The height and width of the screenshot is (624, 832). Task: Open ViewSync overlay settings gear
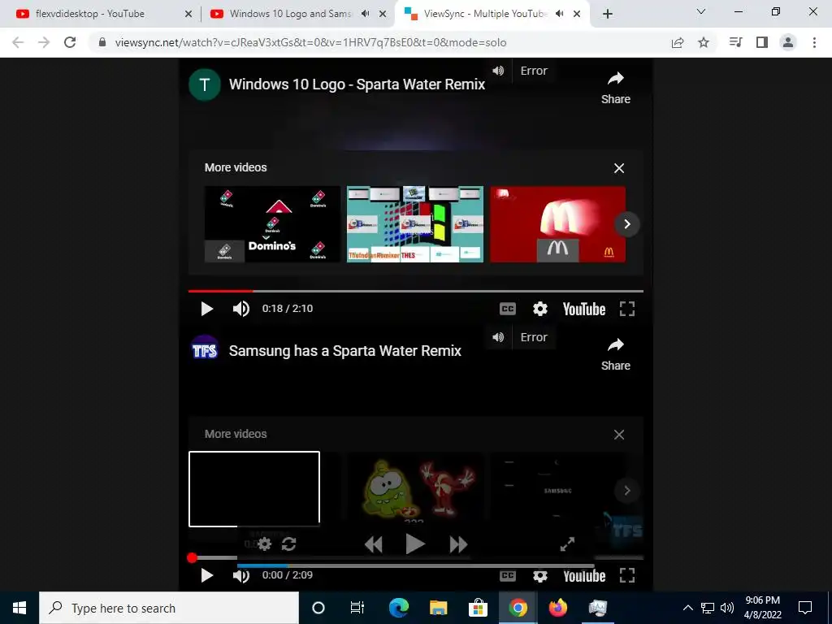point(265,544)
